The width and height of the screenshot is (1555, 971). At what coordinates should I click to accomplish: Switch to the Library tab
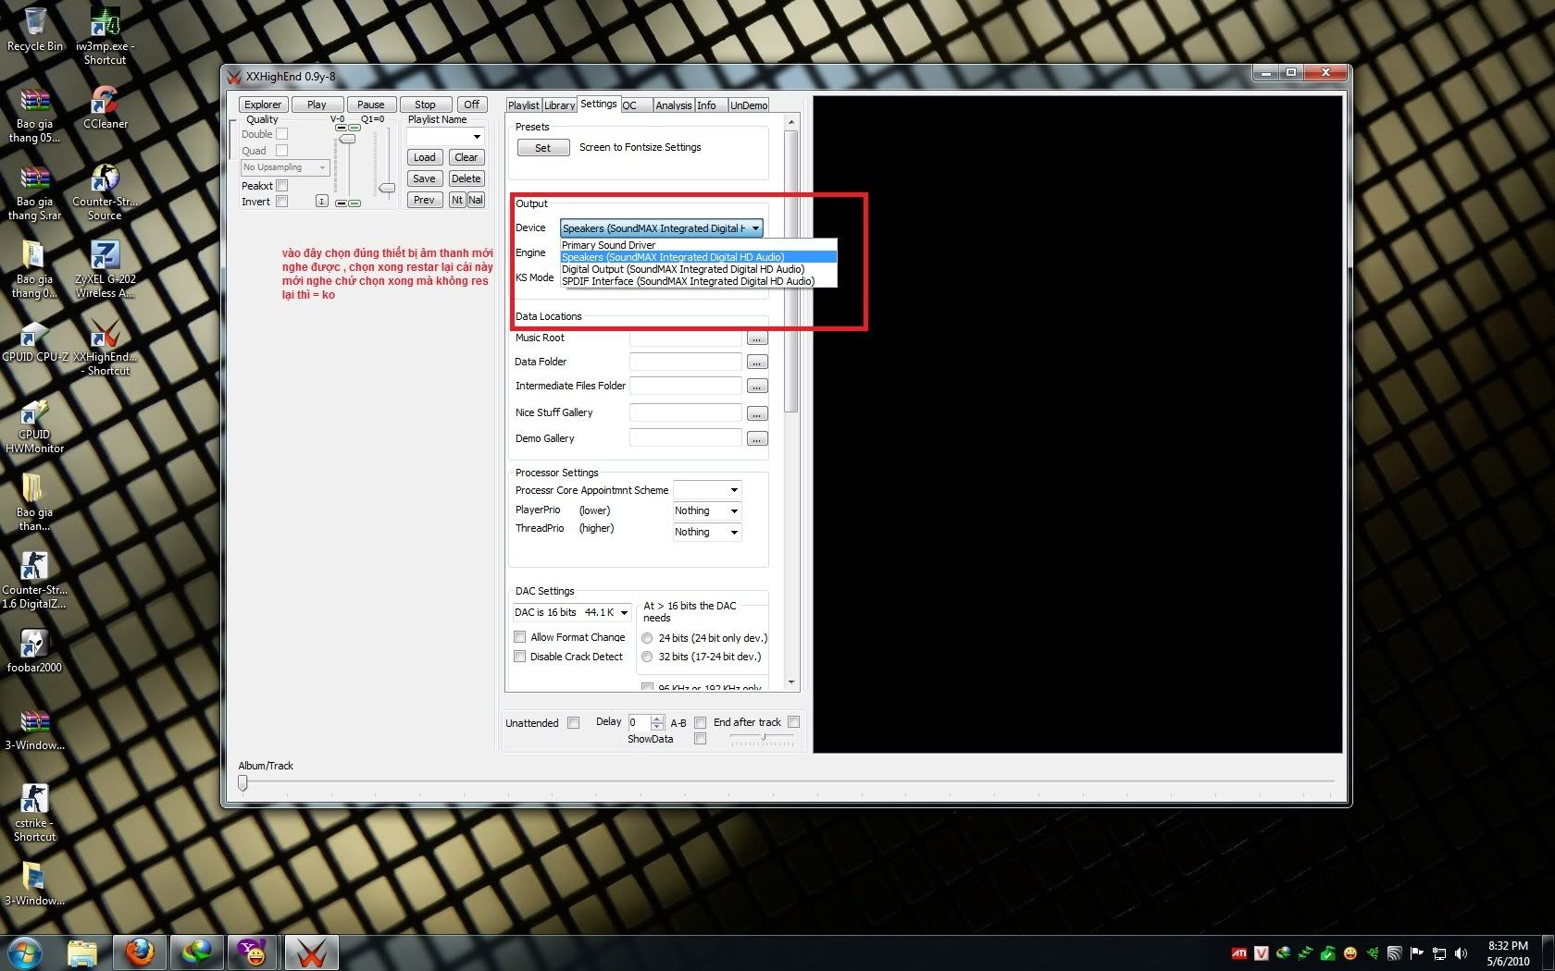[x=560, y=105]
